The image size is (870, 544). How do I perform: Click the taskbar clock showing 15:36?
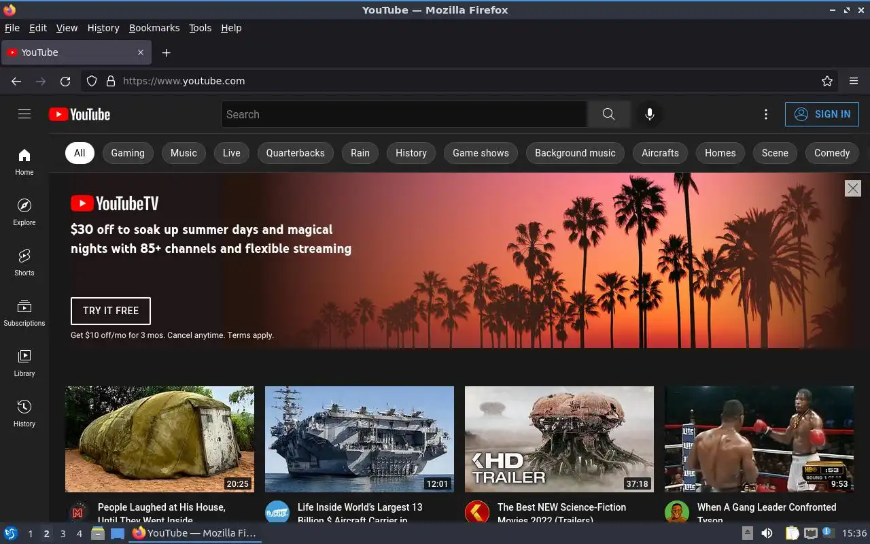click(854, 533)
